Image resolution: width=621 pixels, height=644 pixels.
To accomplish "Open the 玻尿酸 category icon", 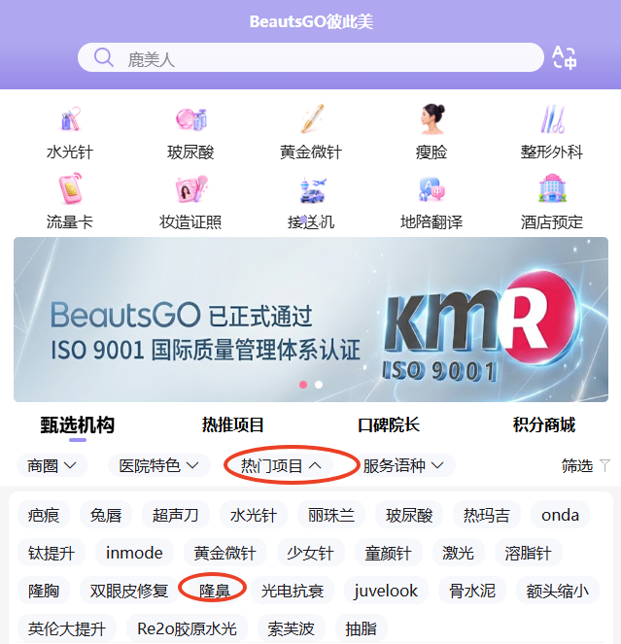I will (190, 119).
